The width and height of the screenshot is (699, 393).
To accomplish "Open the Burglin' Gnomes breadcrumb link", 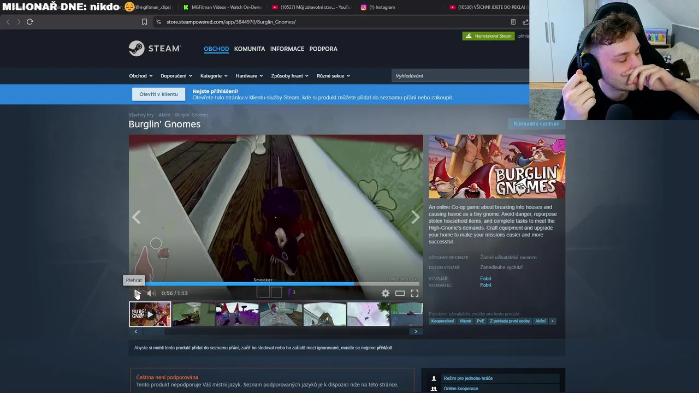I will (192, 115).
